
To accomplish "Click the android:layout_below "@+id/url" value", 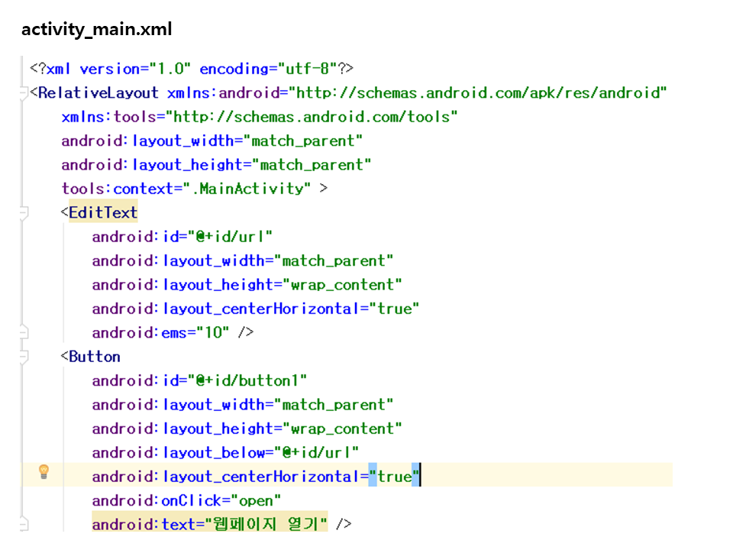I will [x=316, y=453].
